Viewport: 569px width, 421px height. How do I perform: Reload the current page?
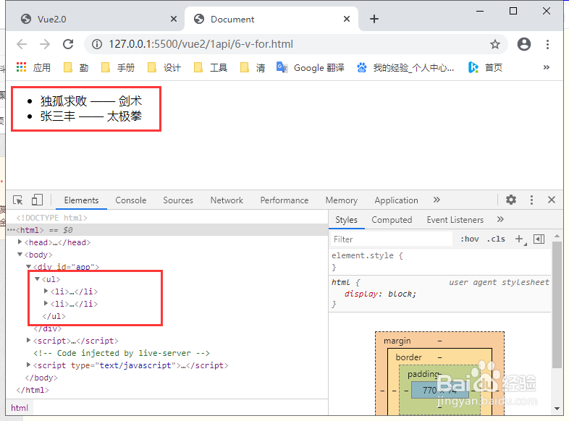coord(68,44)
